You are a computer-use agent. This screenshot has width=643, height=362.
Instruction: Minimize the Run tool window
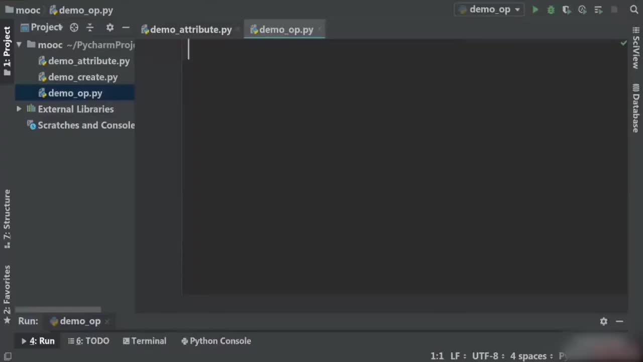[x=619, y=321]
